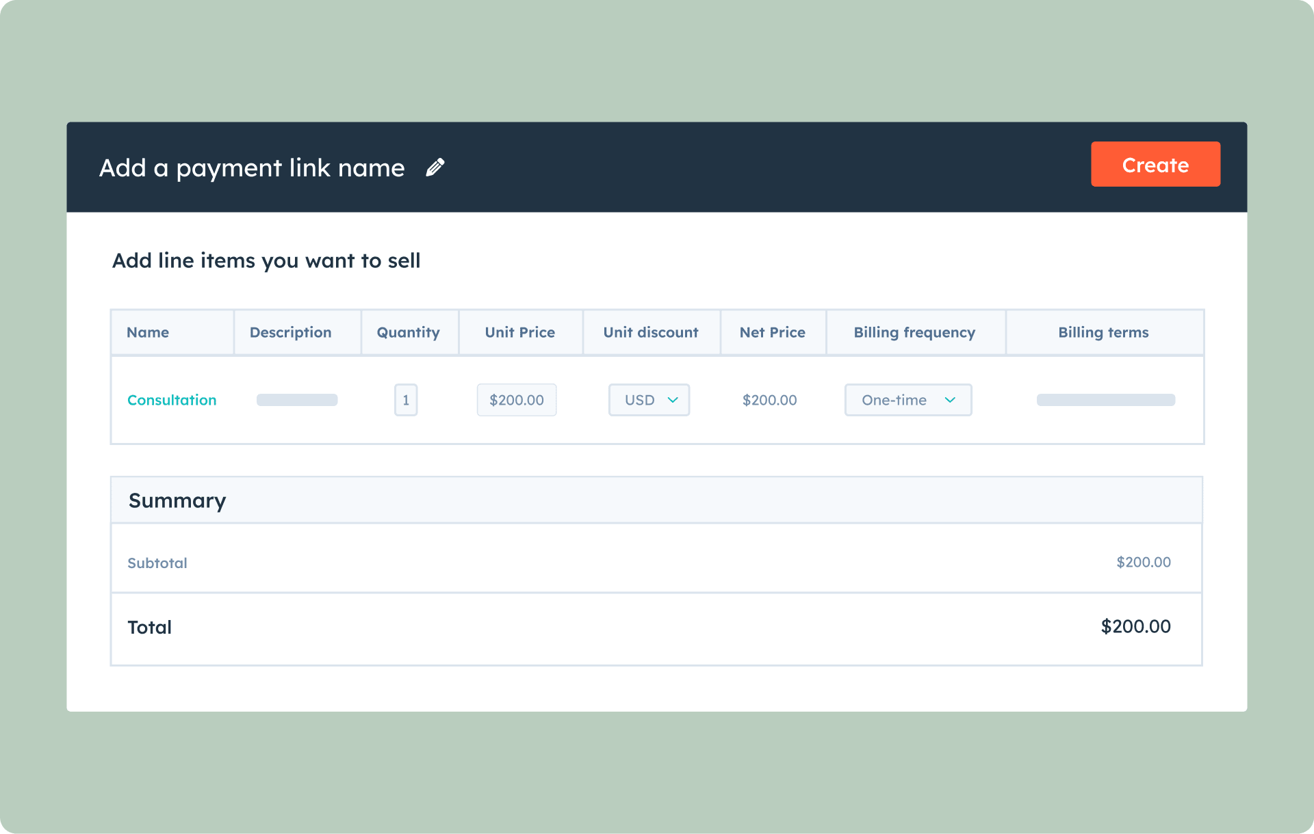
Task: Click the Unit discount column header
Action: [x=650, y=332]
